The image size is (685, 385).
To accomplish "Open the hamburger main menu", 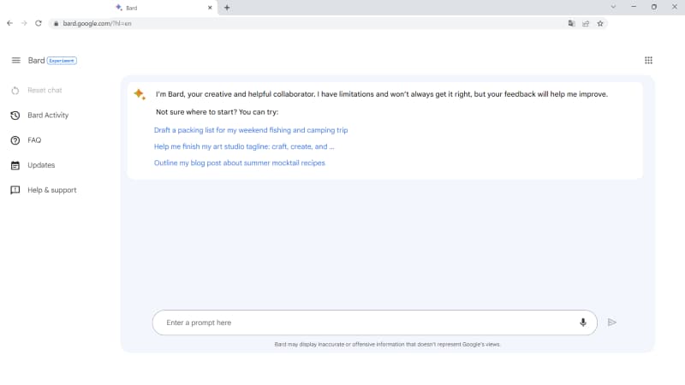I will [15, 60].
